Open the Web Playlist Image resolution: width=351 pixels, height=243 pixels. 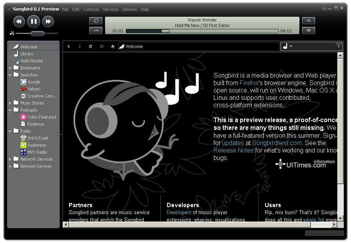click(32, 61)
